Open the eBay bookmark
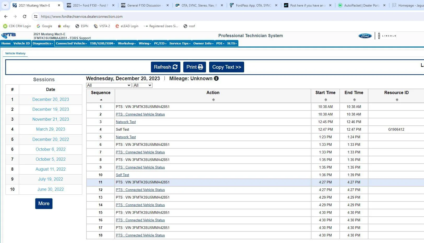Screen dimensions: 424x243 point(64,26)
